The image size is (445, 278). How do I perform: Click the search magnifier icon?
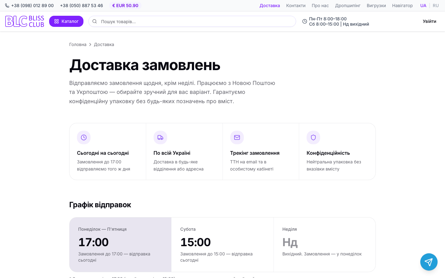click(95, 21)
